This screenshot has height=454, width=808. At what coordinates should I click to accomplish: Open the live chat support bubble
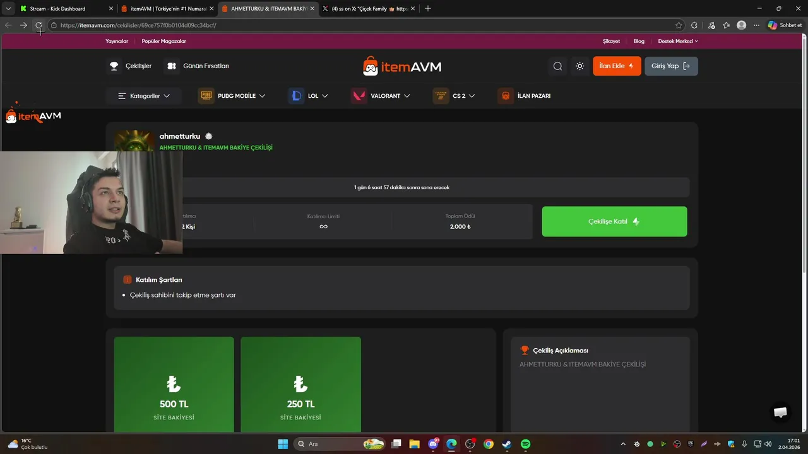point(780,412)
